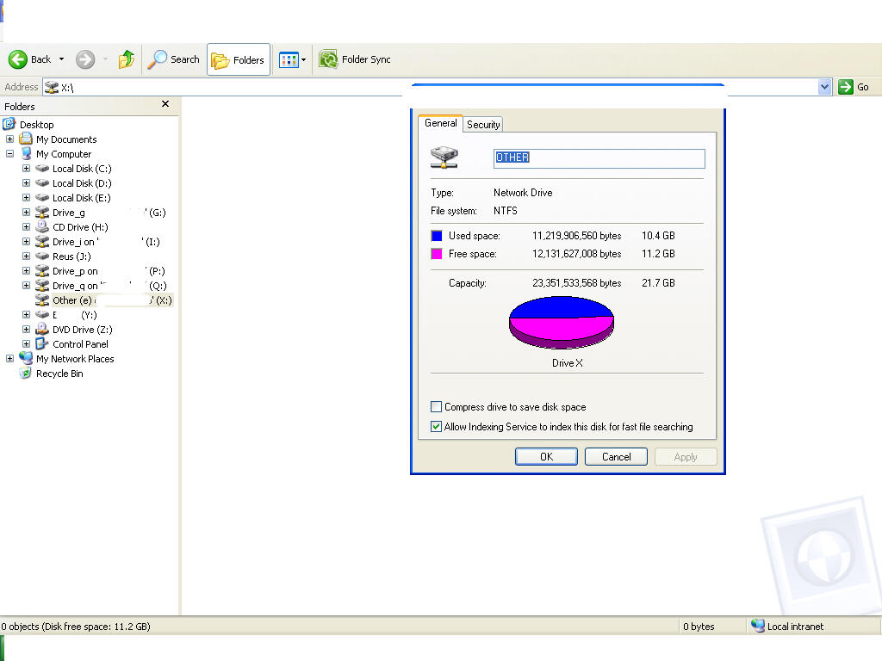Click the '0 bytes' status bar entry

pyautogui.click(x=699, y=627)
